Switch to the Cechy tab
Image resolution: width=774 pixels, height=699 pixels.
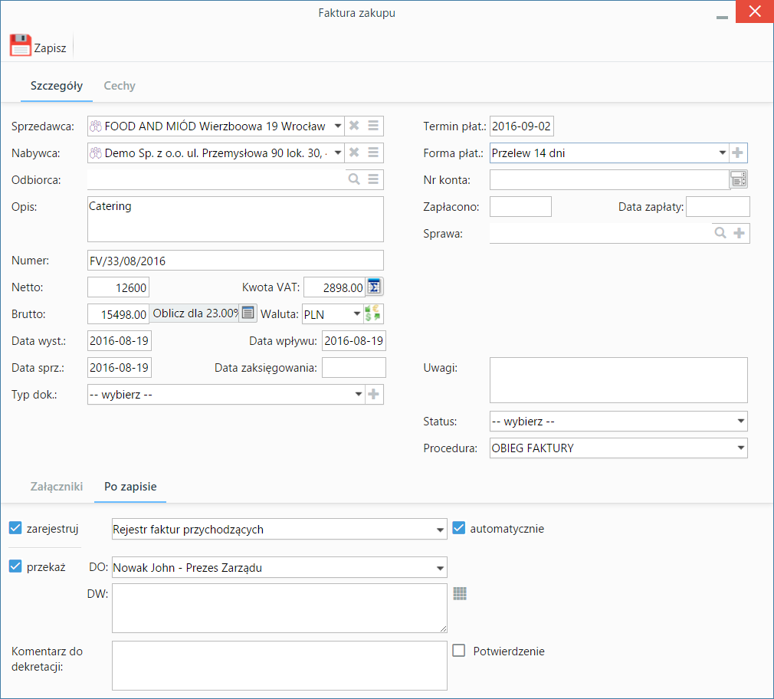(x=120, y=86)
